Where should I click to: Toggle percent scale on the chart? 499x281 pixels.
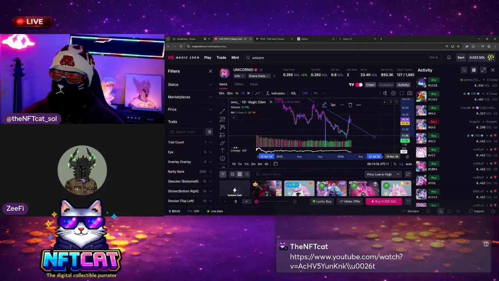tap(395, 164)
